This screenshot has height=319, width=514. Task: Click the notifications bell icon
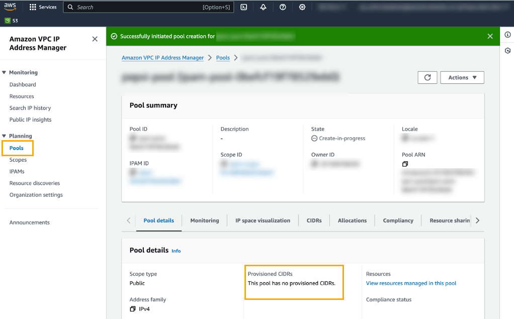263,7
